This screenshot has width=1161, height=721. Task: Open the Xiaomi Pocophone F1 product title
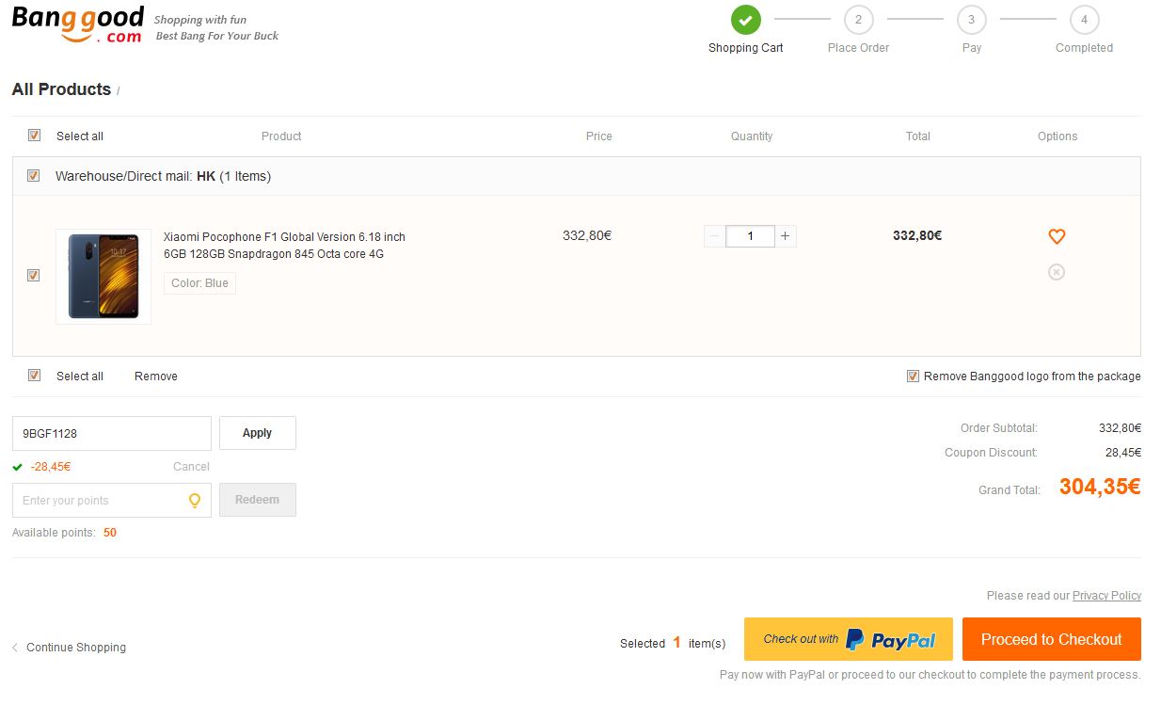click(x=284, y=246)
